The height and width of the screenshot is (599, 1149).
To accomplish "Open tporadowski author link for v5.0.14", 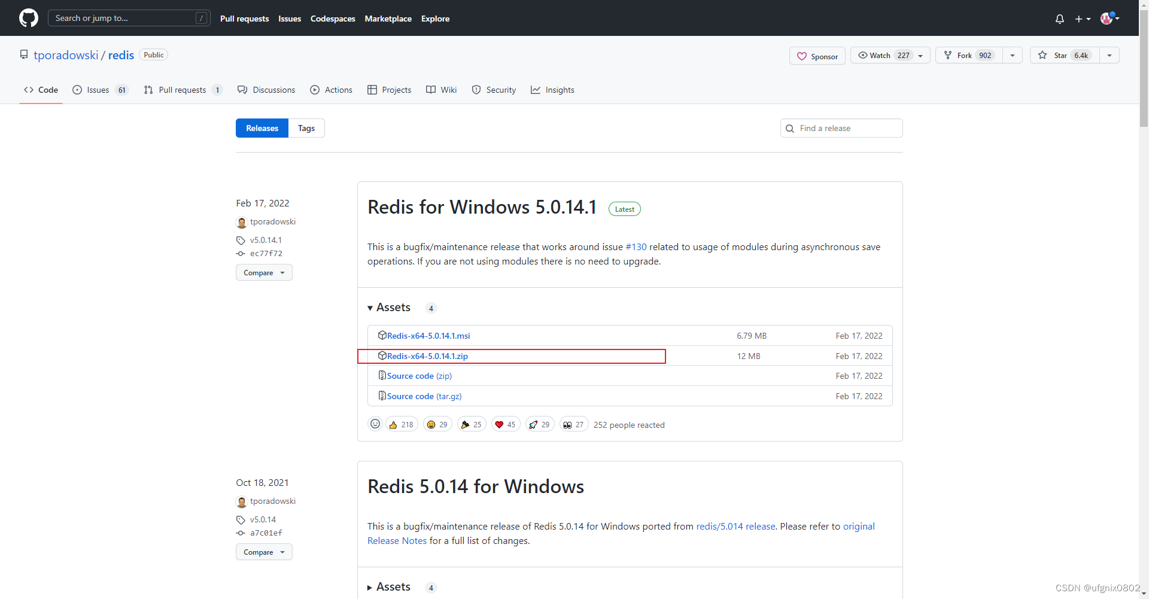I will 273,501.
